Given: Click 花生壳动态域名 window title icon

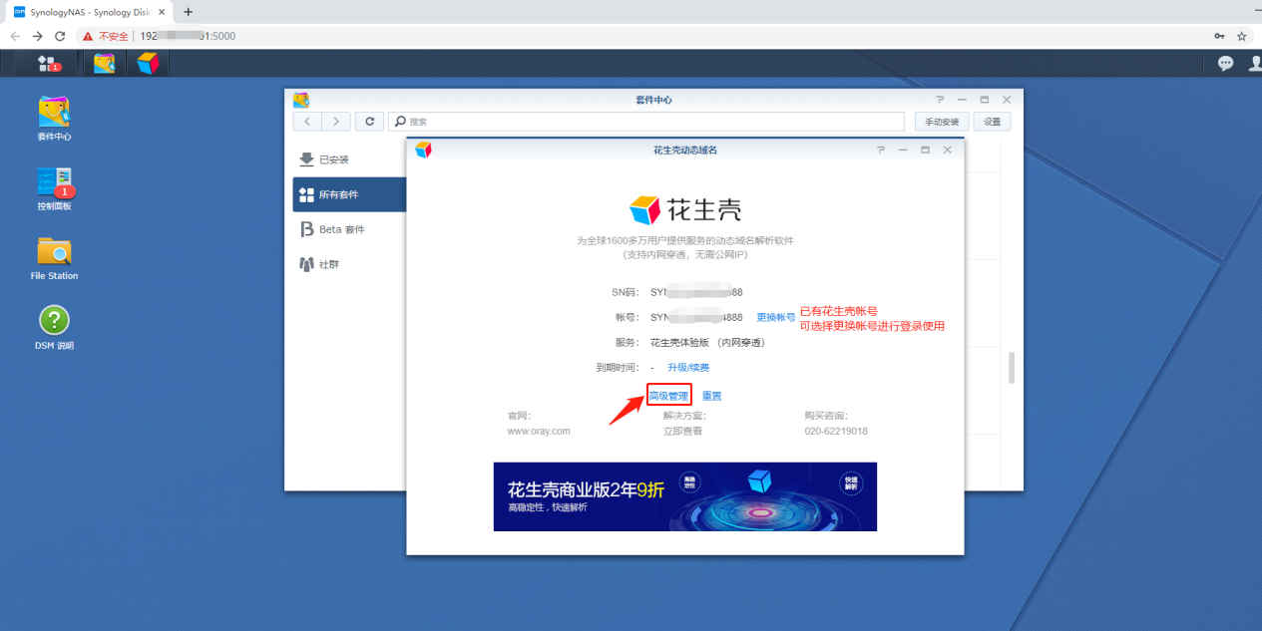Looking at the screenshot, I should pos(423,150).
